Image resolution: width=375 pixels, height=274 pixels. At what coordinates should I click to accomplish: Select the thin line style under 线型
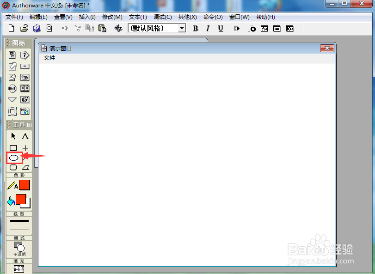pyautogui.click(x=19, y=230)
